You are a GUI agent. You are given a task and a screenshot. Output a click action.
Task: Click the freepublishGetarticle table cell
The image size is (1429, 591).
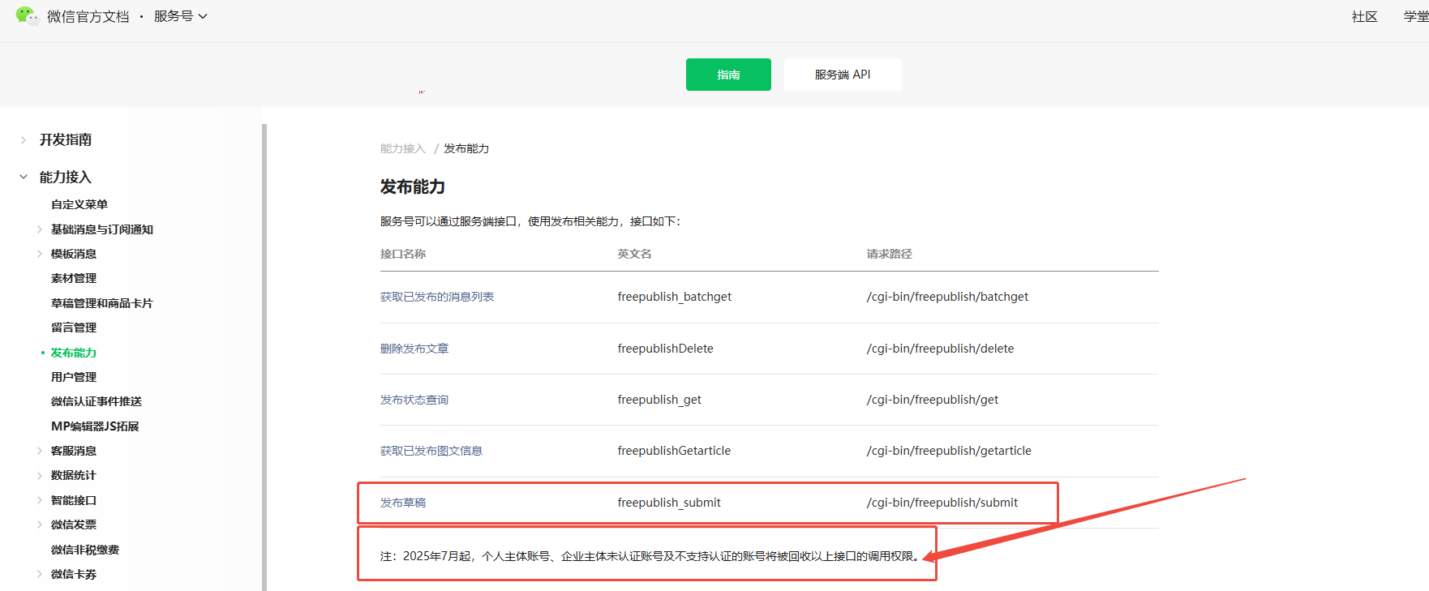click(675, 451)
